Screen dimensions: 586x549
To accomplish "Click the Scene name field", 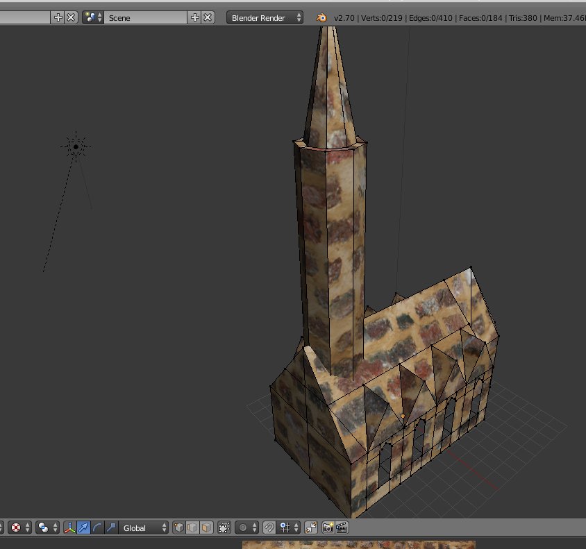I will 145,17.
